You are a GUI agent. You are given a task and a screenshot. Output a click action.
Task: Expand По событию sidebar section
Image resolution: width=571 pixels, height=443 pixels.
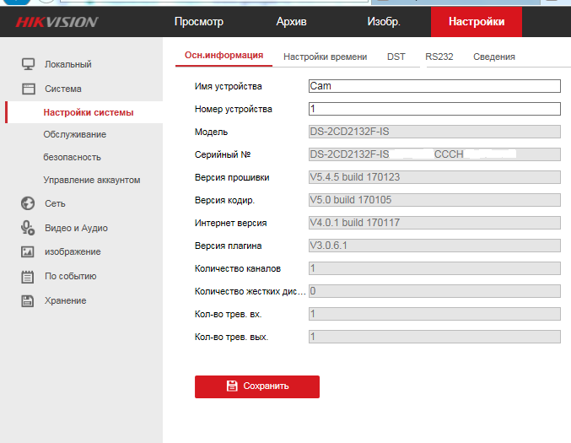pos(71,276)
